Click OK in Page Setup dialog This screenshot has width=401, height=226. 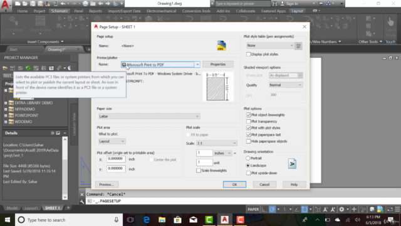[234, 185]
